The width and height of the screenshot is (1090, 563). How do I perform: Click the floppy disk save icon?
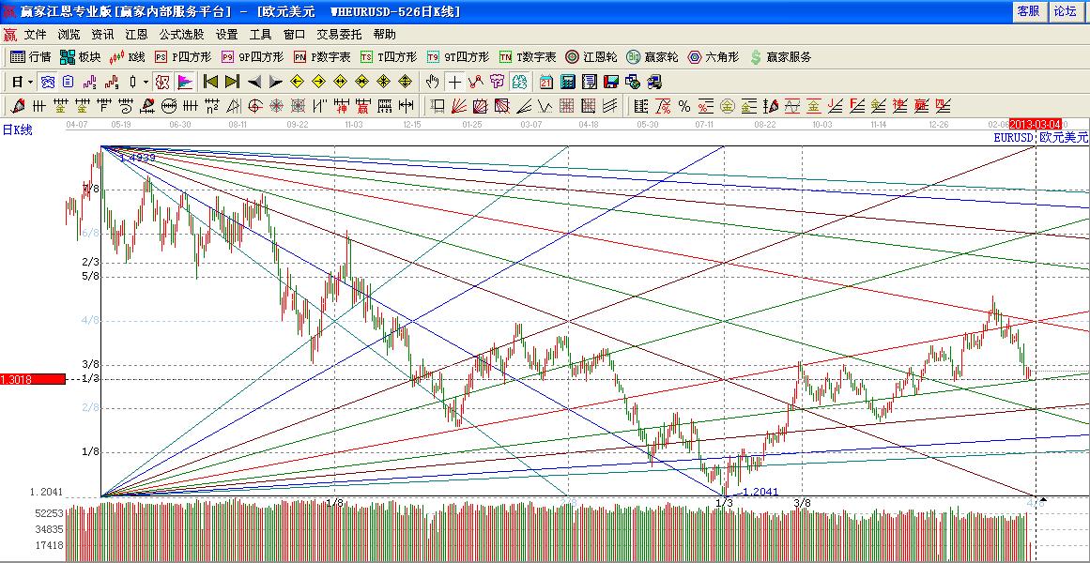[x=610, y=82]
